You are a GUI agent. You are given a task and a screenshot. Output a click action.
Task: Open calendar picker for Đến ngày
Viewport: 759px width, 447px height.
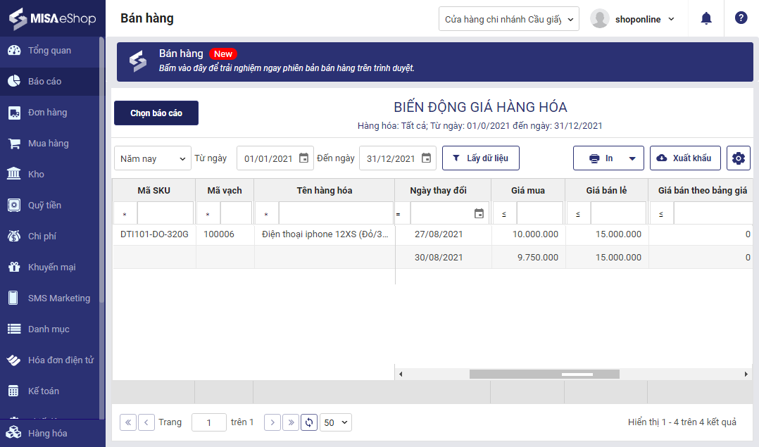(x=426, y=158)
